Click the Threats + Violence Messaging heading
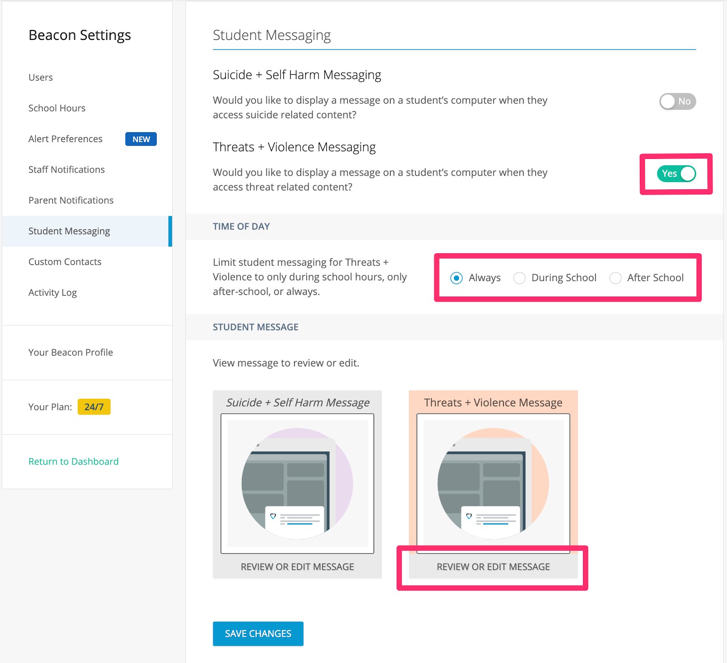Image resolution: width=727 pixels, height=663 pixels. coord(294,147)
